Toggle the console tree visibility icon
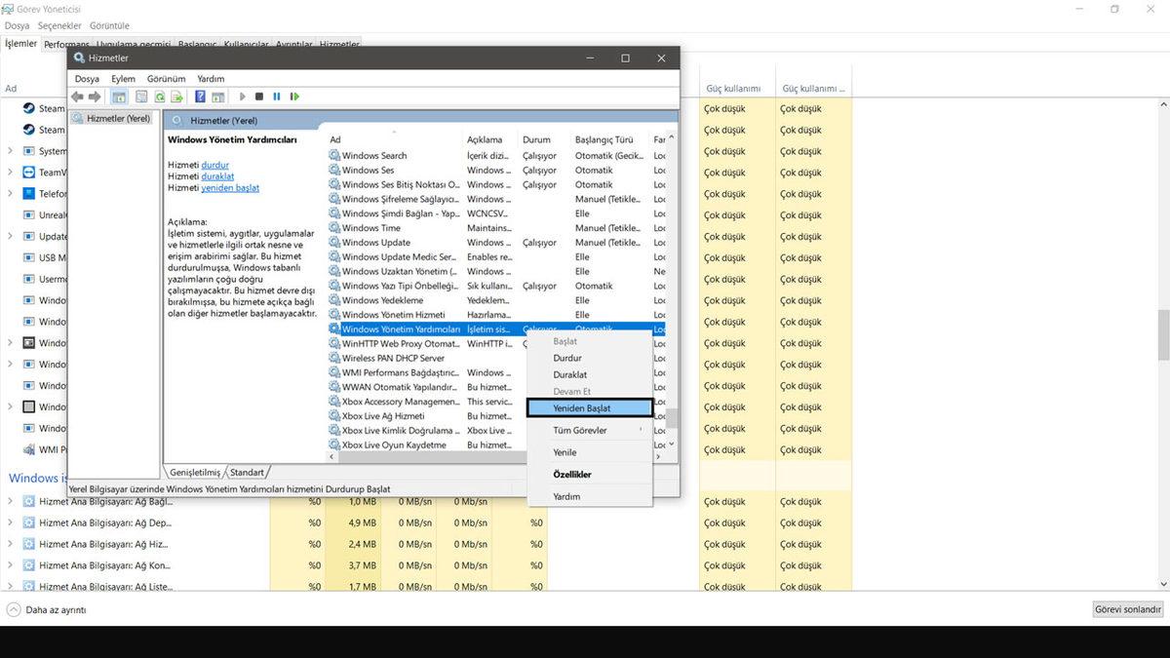 click(118, 96)
